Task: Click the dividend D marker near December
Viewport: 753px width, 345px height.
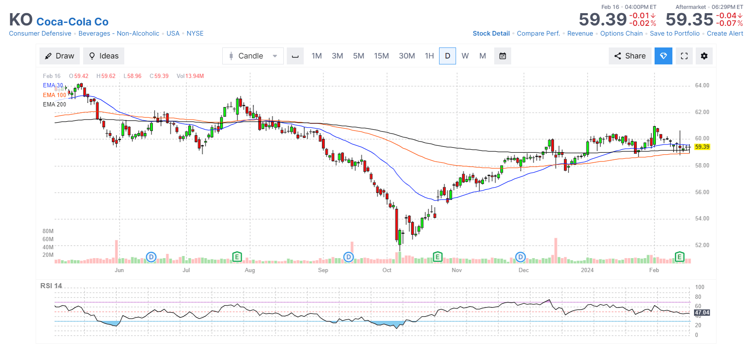Action: pyautogui.click(x=521, y=257)
